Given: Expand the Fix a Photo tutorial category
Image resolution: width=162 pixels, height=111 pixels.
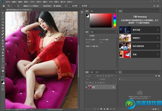Looking at the screenshot, I should (x=140, y=38).
